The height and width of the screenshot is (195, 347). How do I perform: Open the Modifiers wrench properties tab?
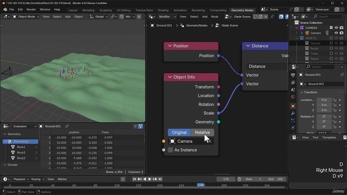pos(293,113)
